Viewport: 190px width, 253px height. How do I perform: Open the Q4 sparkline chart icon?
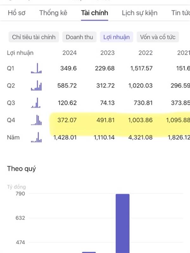tap(36, 120)
